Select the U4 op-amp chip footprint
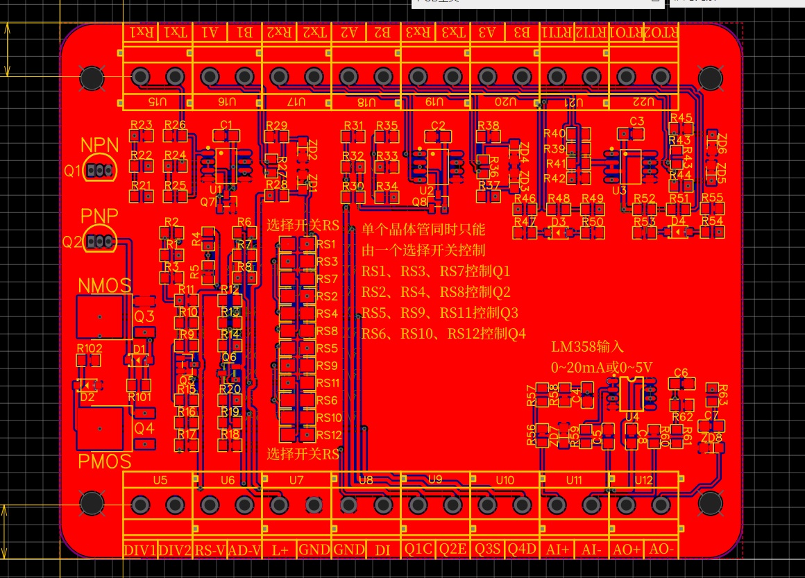The width and height of the screenshot is (805, 578). point(632,394)
